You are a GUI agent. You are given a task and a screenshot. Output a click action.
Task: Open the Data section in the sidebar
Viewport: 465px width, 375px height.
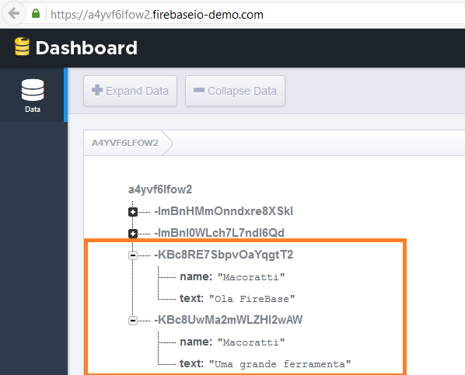click(x=33, y=95)
